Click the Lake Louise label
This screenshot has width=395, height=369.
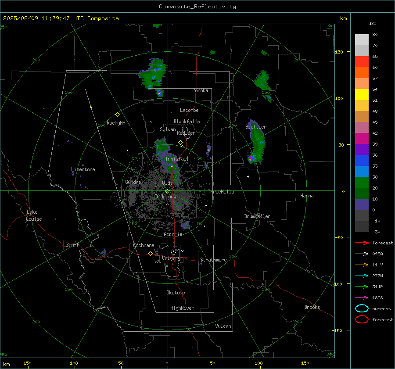[34, 215]
